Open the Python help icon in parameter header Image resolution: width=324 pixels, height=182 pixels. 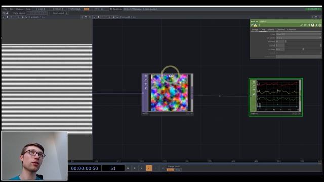tap(255, 25)
